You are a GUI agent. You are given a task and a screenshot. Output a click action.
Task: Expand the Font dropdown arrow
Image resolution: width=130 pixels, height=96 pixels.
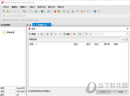[x=51, y=11]
